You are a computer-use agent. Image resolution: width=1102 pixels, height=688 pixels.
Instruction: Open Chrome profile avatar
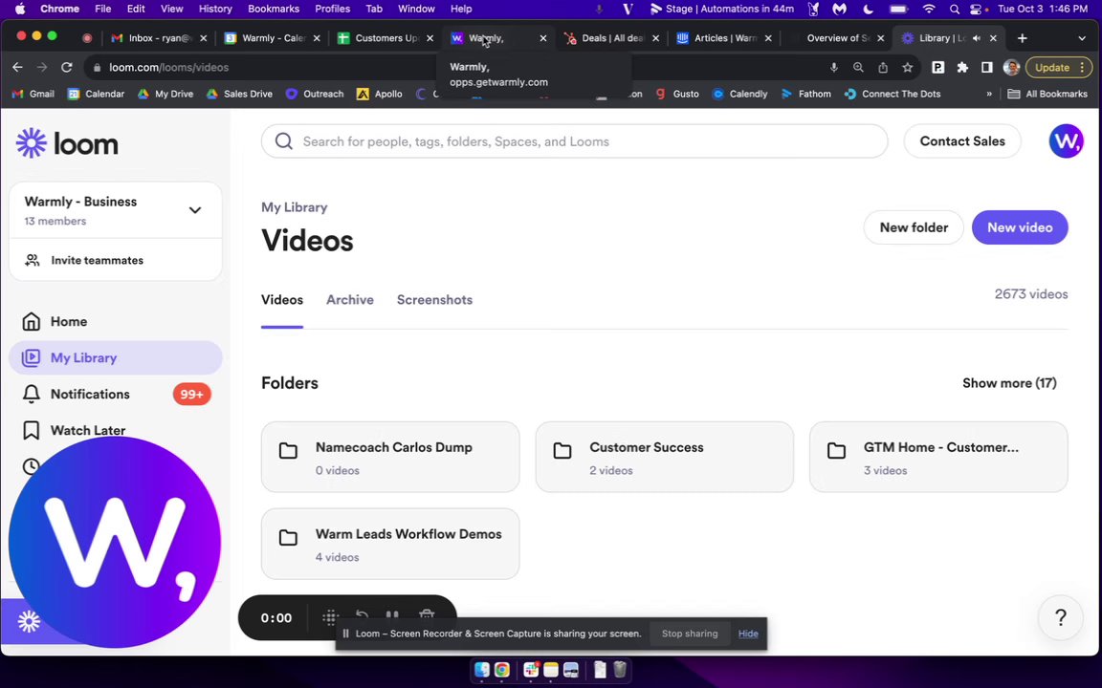click(x=1011, y=68)
